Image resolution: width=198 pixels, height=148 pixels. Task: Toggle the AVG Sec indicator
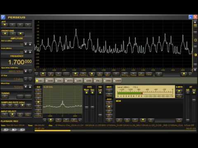click(92, 93)
